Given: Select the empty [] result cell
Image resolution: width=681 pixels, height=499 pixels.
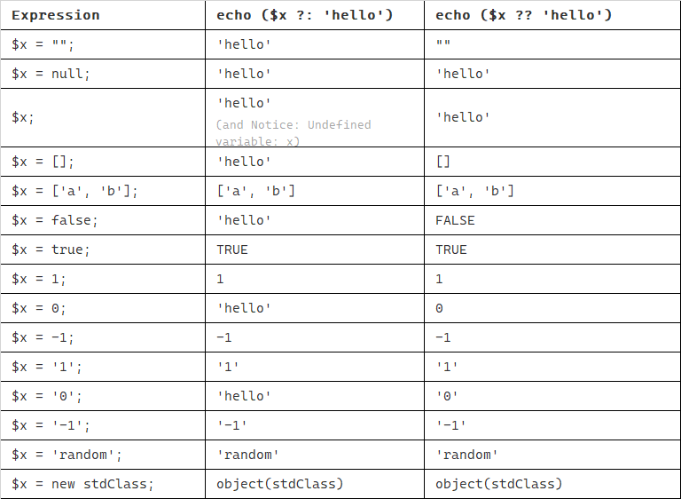Looking at the screenshot, I should [x=552, y=162].
